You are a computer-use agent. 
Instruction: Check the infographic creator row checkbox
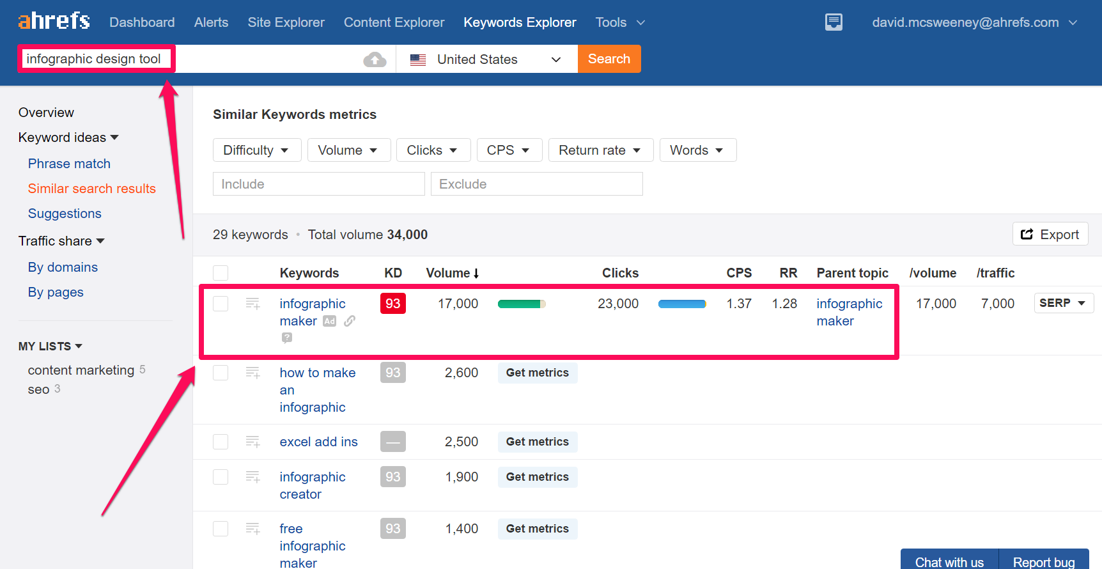pos(221,477)
